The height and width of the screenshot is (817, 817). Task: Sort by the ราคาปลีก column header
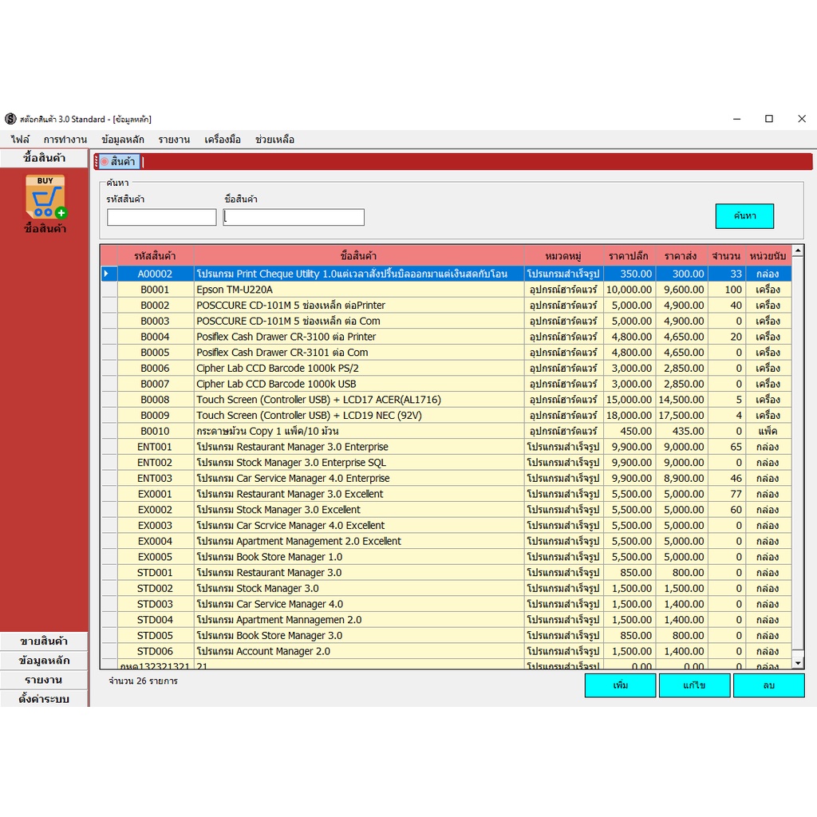pyautogui.click(x=629, y=256)
